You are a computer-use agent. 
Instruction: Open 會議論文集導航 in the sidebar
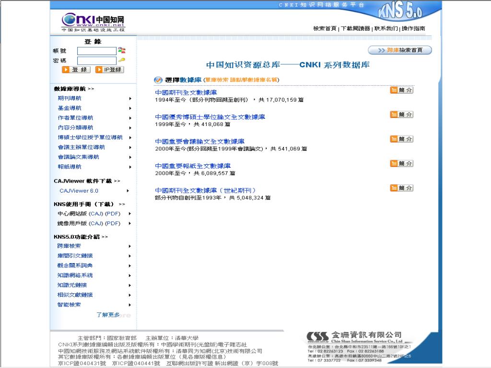pos(78,157)
